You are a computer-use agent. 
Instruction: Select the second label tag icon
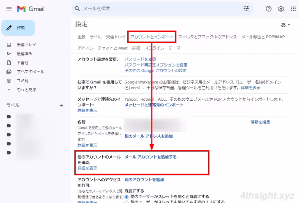point(9,126)
